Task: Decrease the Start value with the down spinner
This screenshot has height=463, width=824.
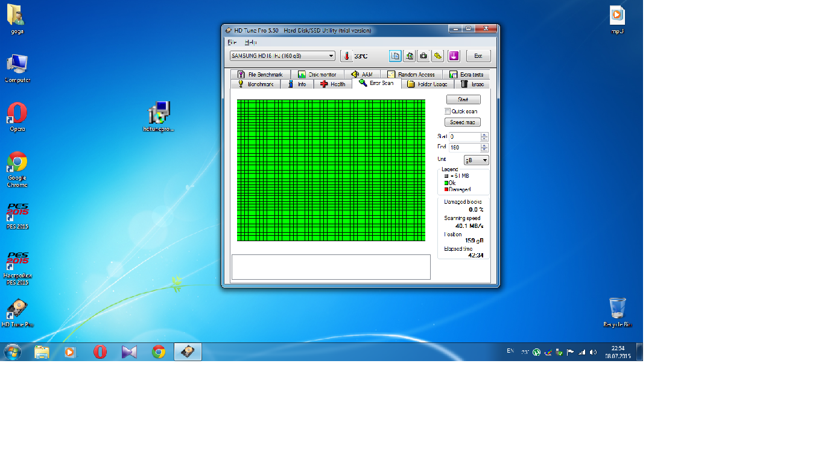Action: (x=484, y=139)
